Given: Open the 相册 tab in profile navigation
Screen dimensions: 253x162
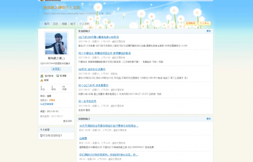Looking at the screenshot, I should [x=64, y=24].
